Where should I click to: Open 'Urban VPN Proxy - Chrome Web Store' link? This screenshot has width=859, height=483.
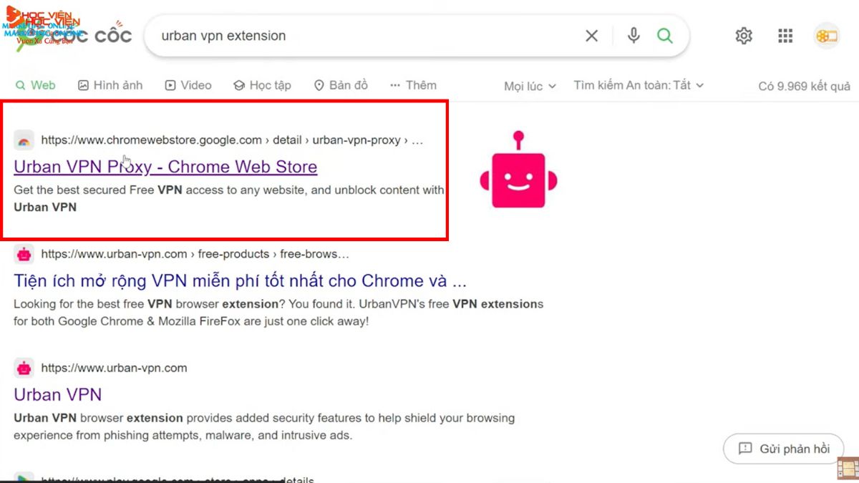[x=165, y=167]
